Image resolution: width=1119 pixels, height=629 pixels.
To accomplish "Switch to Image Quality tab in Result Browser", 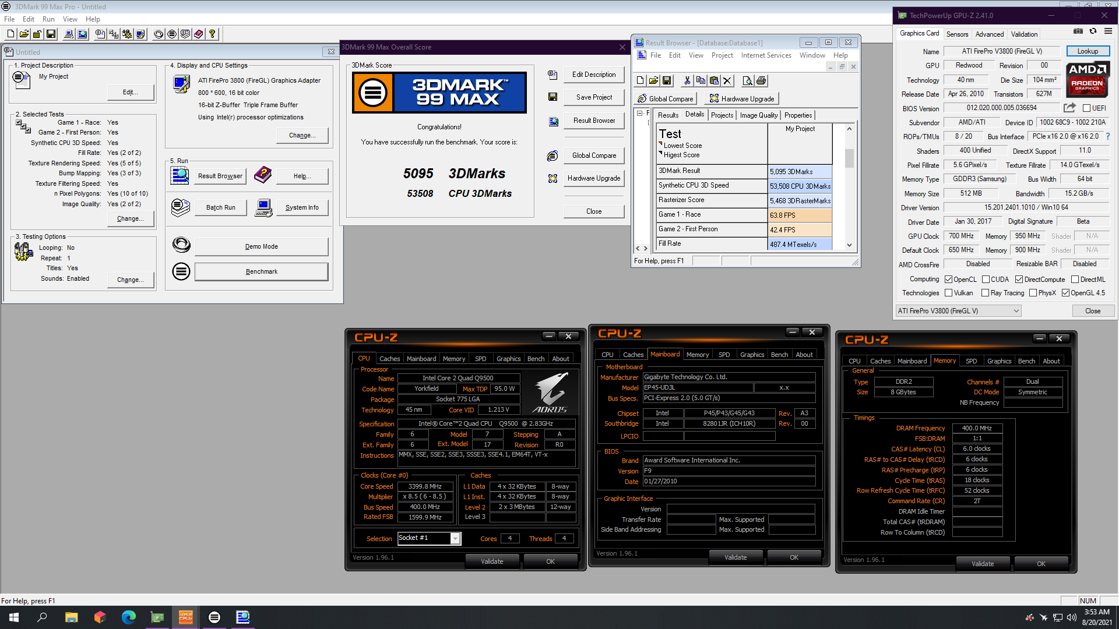I will 758,115.
